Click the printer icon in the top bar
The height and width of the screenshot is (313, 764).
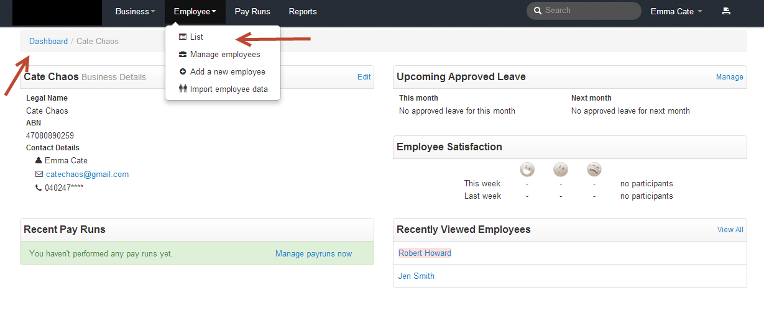[725, 11]
